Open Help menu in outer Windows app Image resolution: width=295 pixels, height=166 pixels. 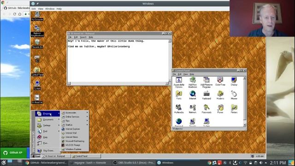coord(59,9)
